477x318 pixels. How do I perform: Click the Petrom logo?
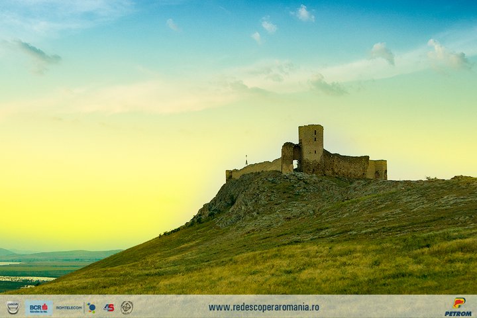pyautogui.click(x=458, y=307)
